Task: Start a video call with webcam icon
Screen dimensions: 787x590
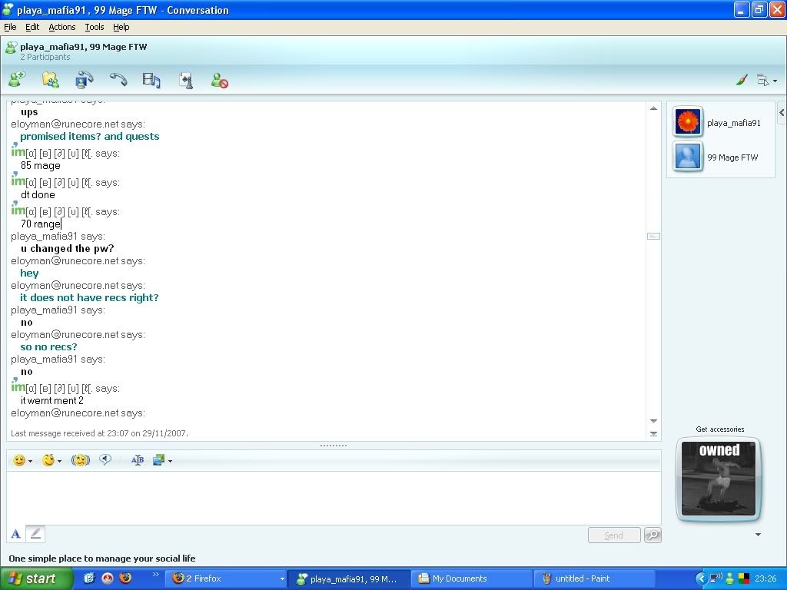Action: click(x=84, y=79)
